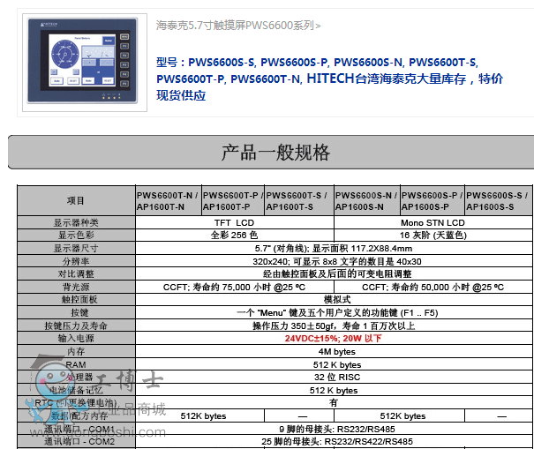The width and height of the screenshot is (534, 449).
Task: Select the PWS6600T-N / AP1600T-N column header
Action: tap(168, 201)
